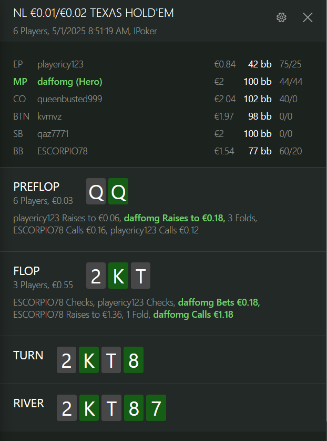Select the 8 card in the TURN row
Image resolution: width=327 pixels, height=441 pixels.
tap(133, 361)
